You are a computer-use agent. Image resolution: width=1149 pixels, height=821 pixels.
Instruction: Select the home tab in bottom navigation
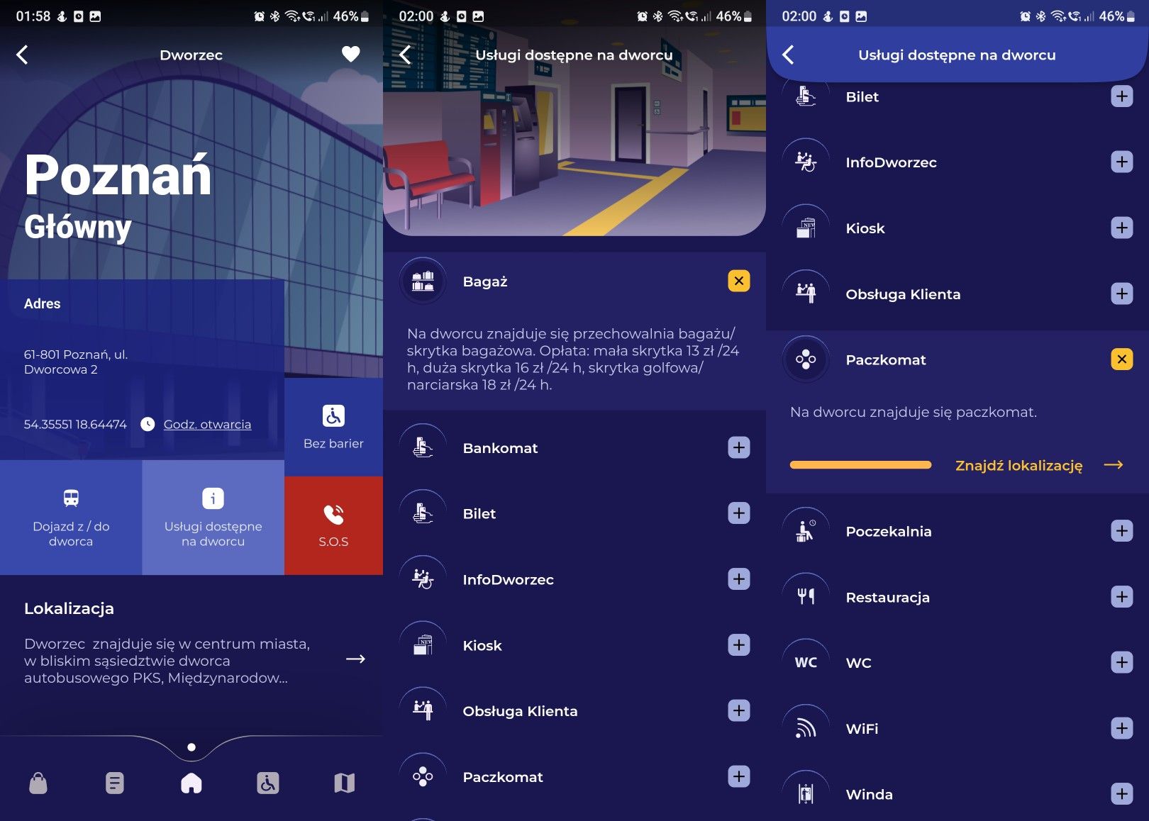point(191,783)
